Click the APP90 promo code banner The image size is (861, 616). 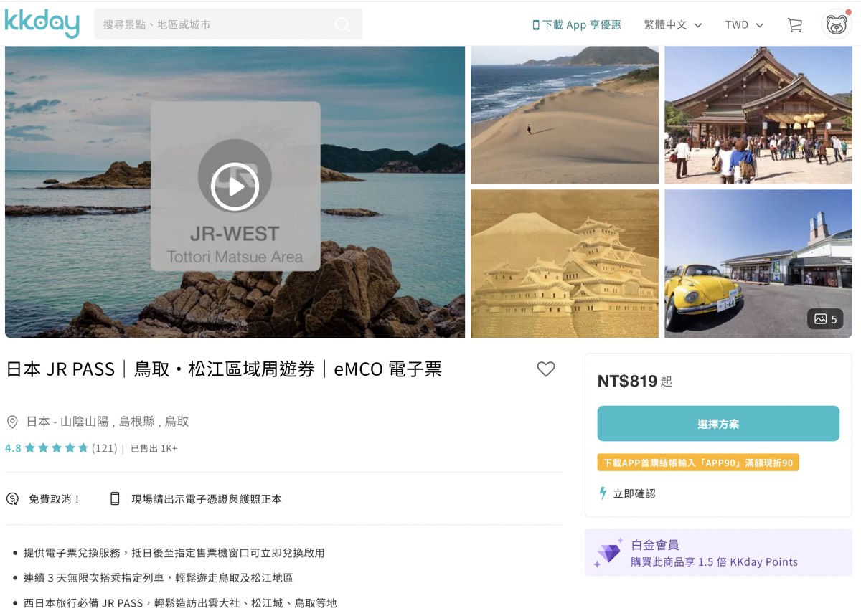698,463
